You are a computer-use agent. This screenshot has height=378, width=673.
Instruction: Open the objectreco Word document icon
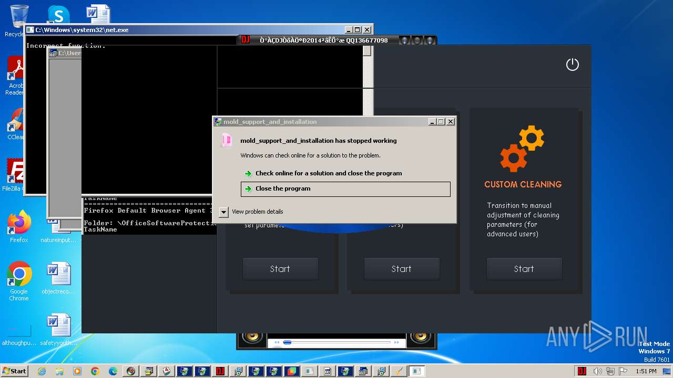pyautogui.click(x=58, y=279)
